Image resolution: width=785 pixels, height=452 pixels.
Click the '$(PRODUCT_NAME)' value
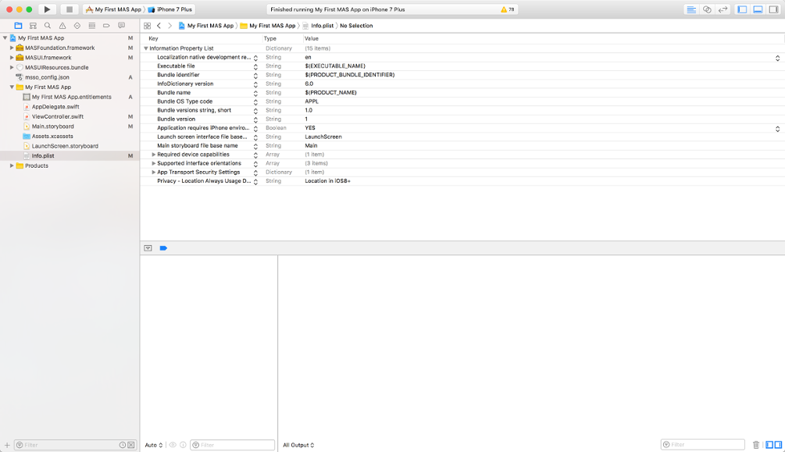point(331,93)
